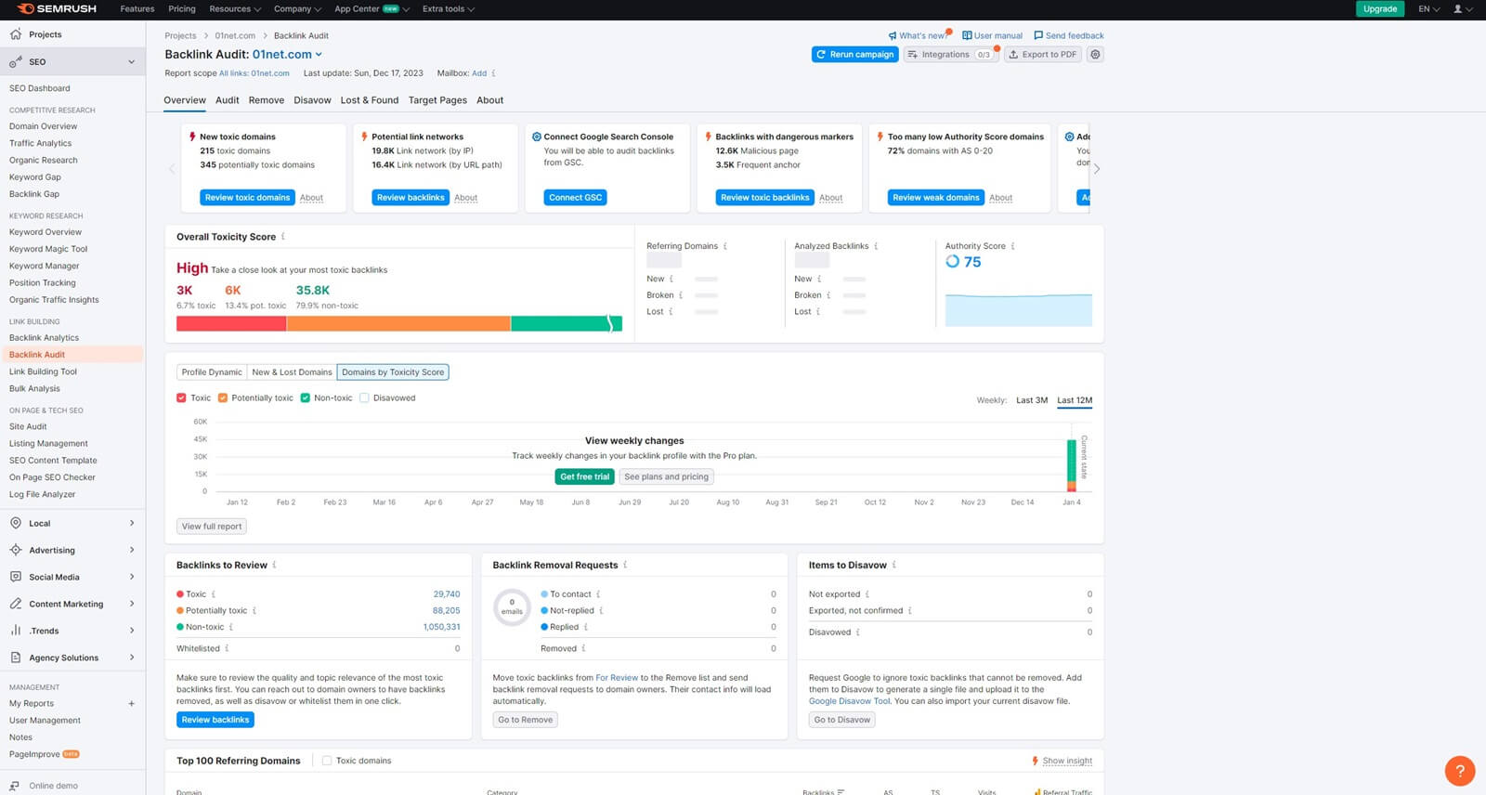Viewport: 1486px width, 795px height.
Task: Open the Extra tools dropdown
Action: (x=449, y=9)
